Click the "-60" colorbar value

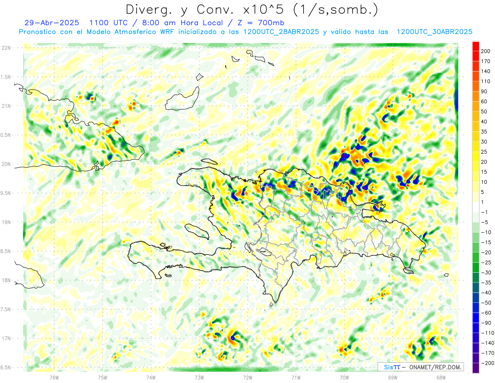(486, 313)
